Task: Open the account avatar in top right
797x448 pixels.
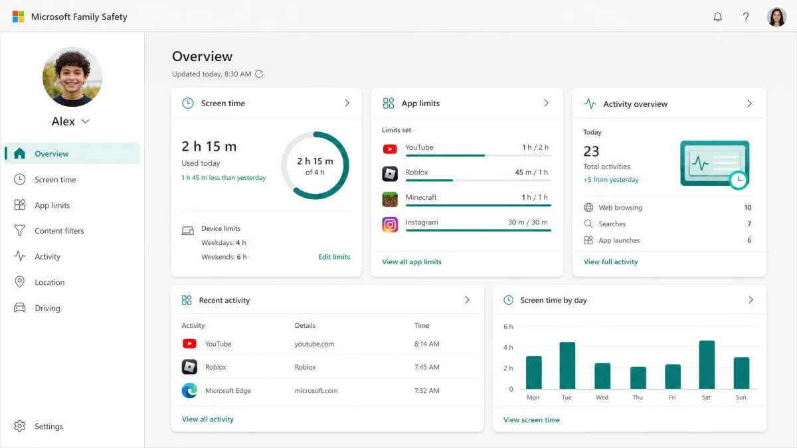Action: (776, 17)
